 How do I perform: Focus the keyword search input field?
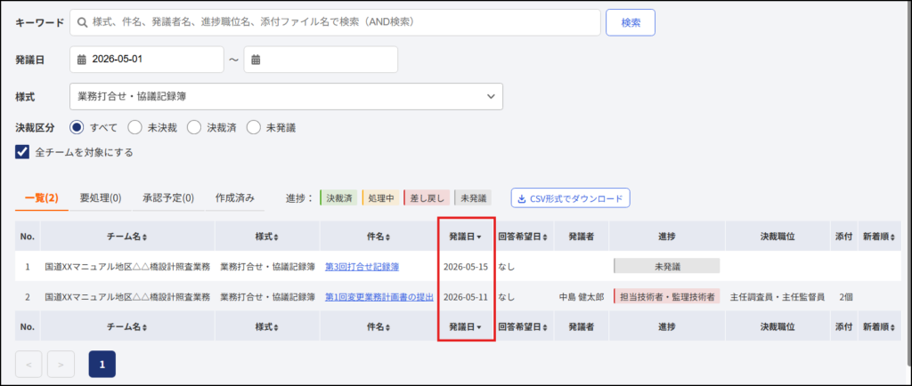(335, 22)
